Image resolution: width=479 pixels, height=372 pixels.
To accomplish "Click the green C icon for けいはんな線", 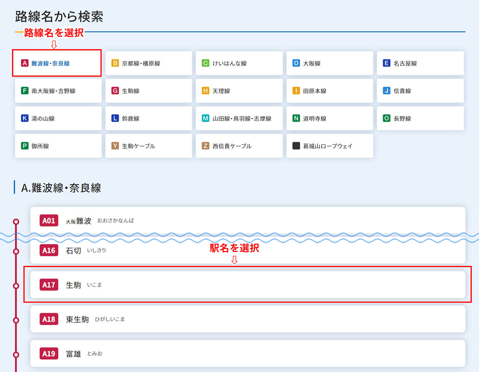I will tap(205, 63).
